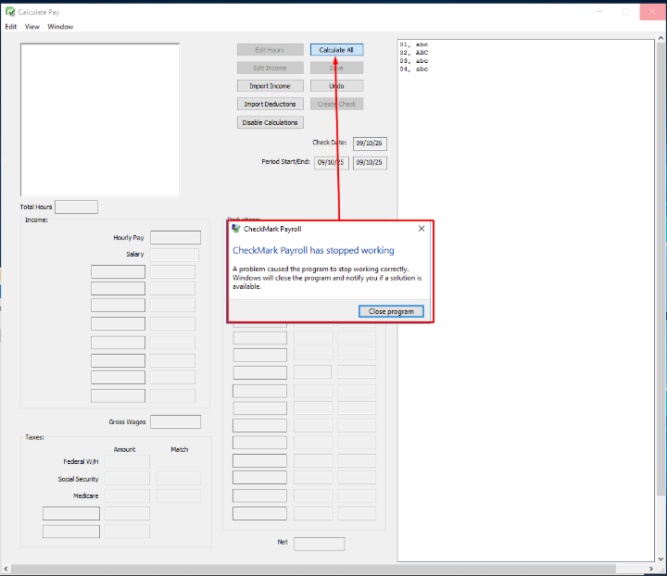
Task: Click the vertical scrollbar down arrow
Action: pyautogui.click(x=661, y=559)
